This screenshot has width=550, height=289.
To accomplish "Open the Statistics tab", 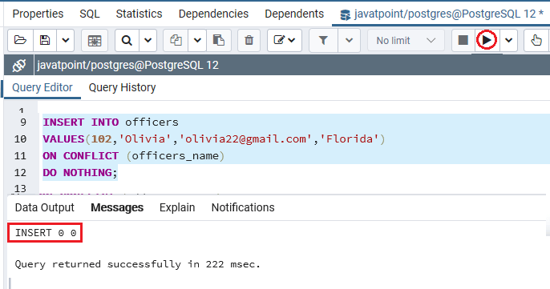I will pos(139,14).
